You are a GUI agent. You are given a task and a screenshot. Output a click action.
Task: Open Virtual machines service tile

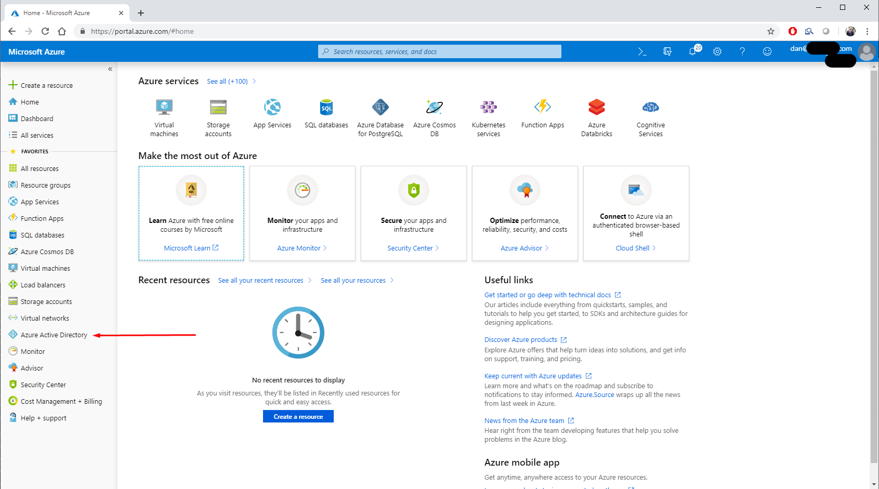click(164, 118)
